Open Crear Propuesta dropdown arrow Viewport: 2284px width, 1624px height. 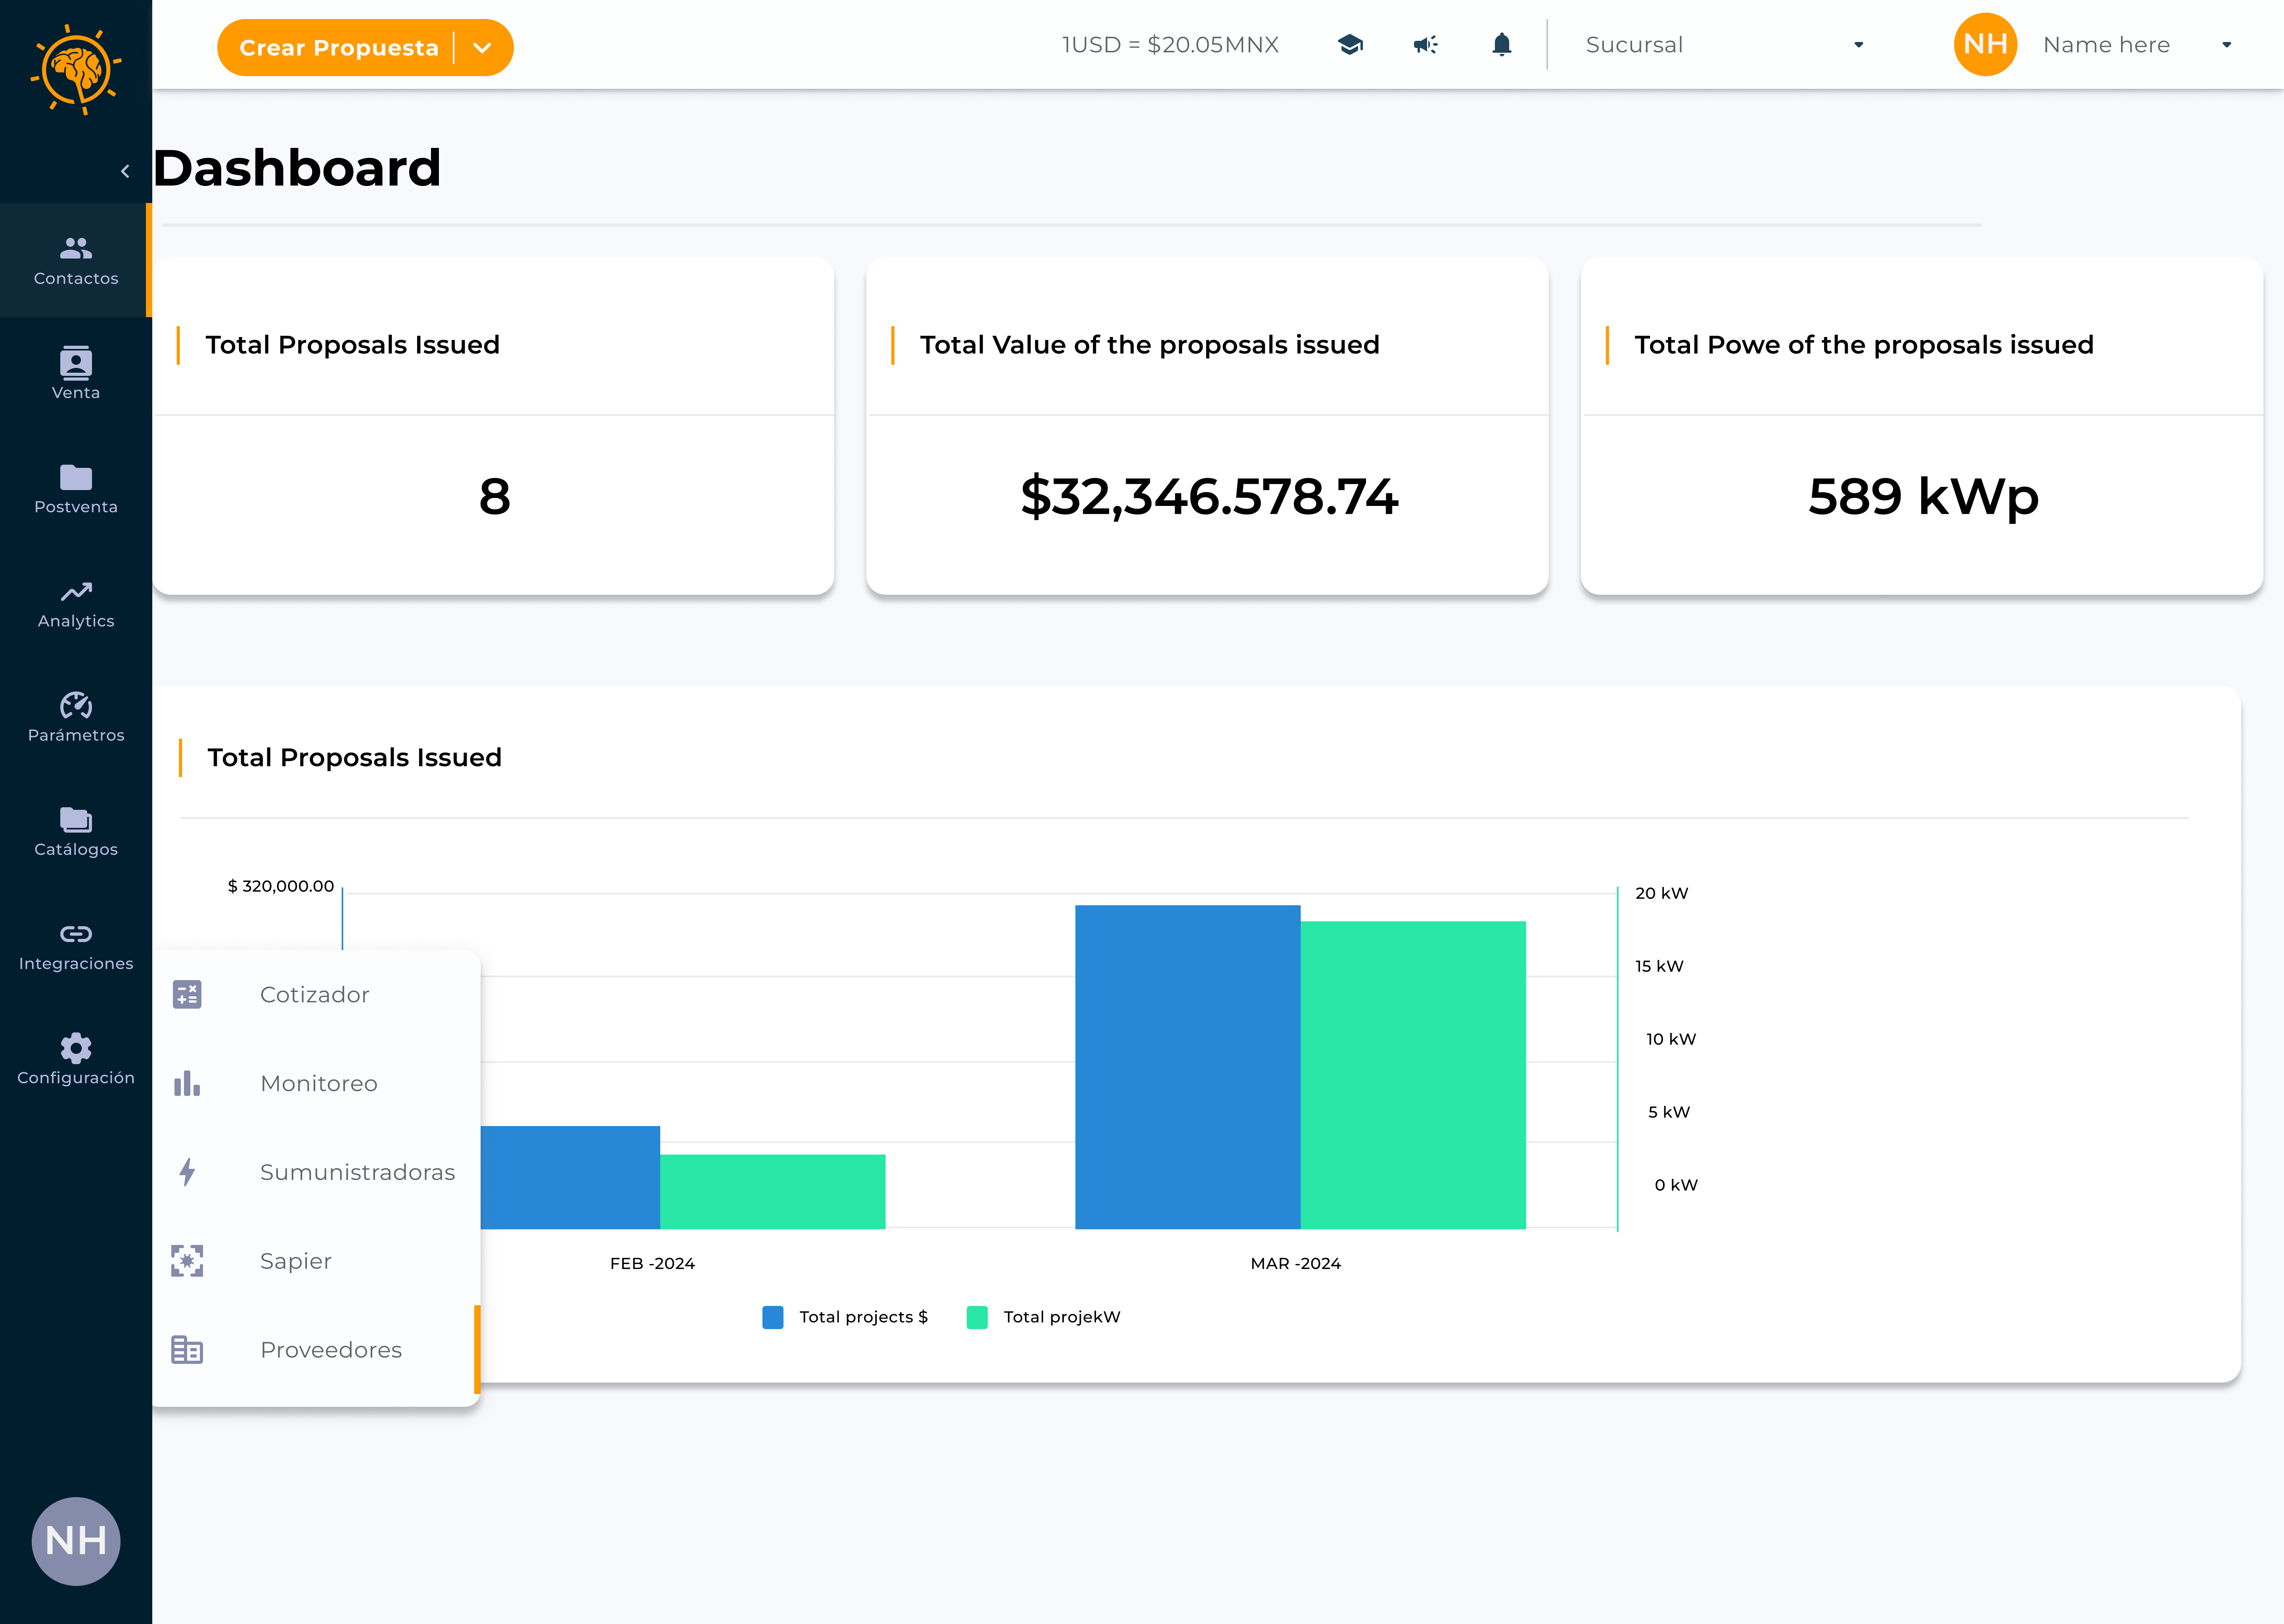click(482, 48)
